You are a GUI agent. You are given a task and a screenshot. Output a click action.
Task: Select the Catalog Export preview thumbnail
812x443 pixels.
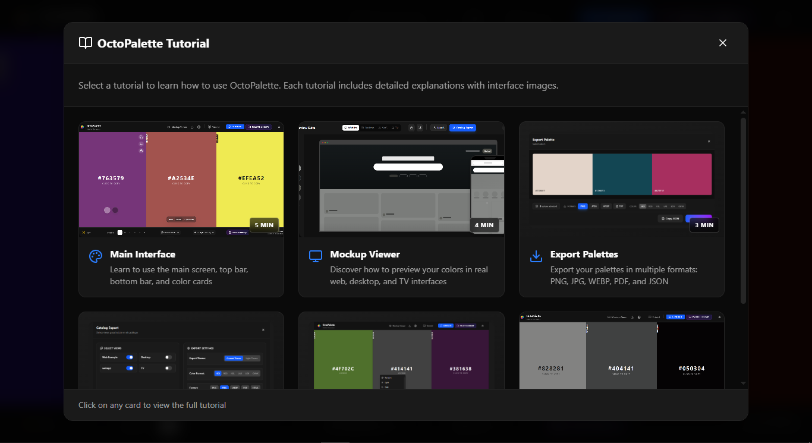click(181, 351)
